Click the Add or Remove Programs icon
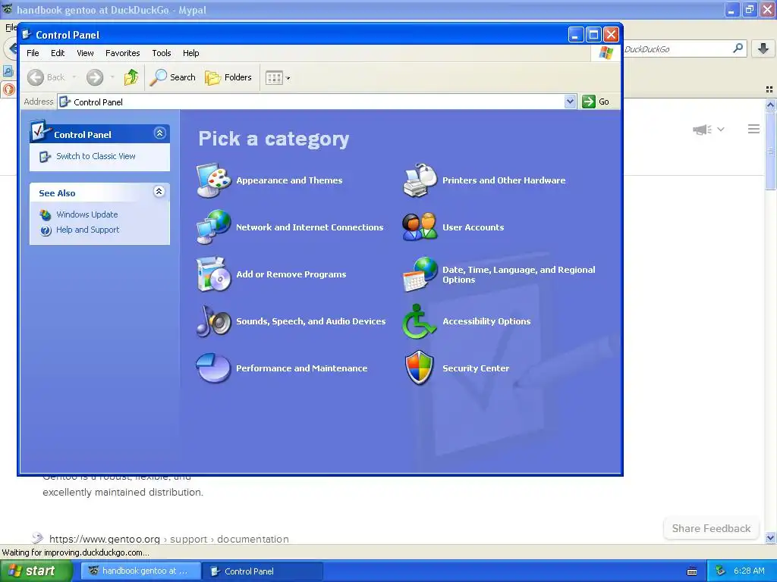The height and width of the screenshot is (582, 777). (213, 274)
